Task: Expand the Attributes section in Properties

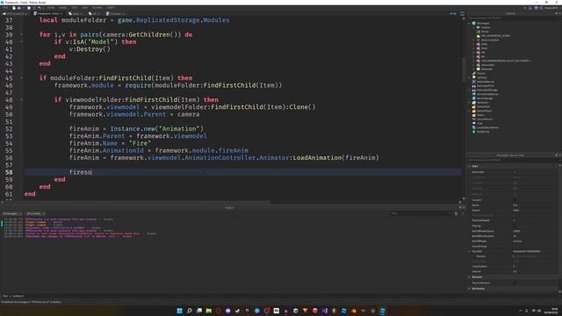Action: [469, 289]
